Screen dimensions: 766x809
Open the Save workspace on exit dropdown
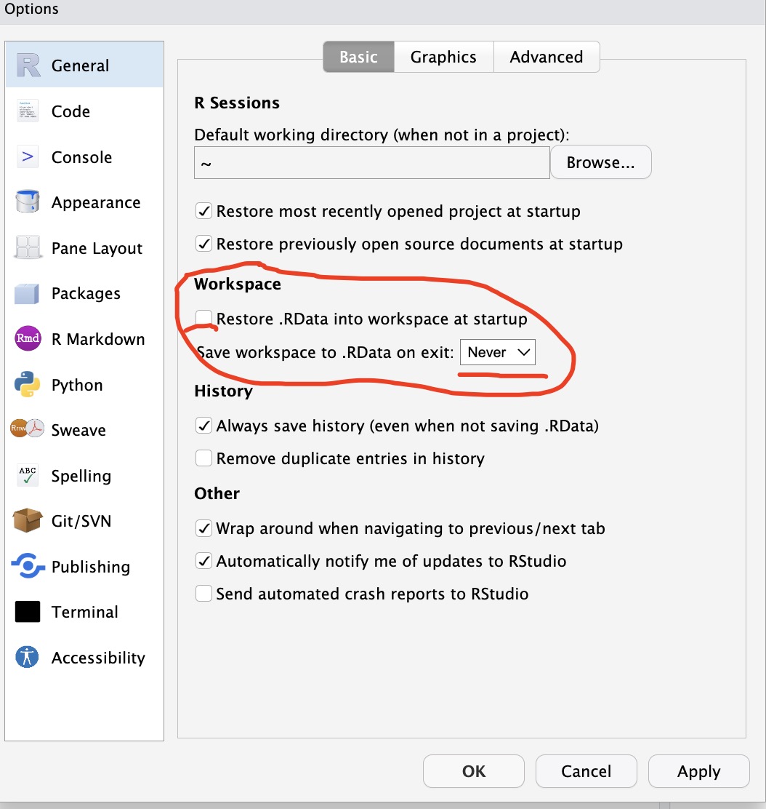click(x=497, y=352)
